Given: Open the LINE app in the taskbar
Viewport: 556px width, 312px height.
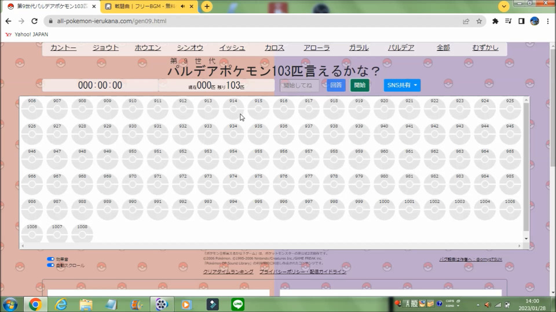Looking at the screenshot, I should point(237,304).
